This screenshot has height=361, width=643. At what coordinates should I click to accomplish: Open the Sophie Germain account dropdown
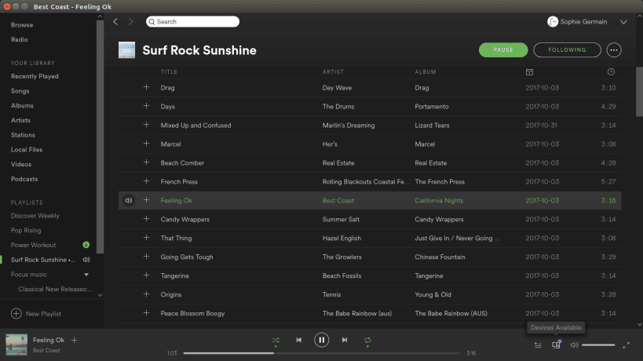click(x=623, y=22)
